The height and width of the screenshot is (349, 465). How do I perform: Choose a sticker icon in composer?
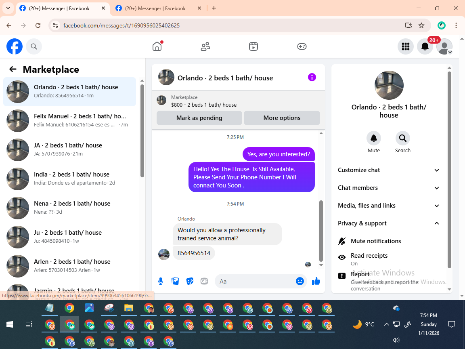coord(190,281)
